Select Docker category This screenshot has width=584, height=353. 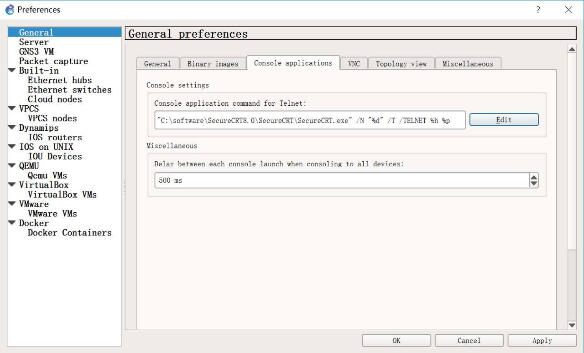(x=34, y=224)
